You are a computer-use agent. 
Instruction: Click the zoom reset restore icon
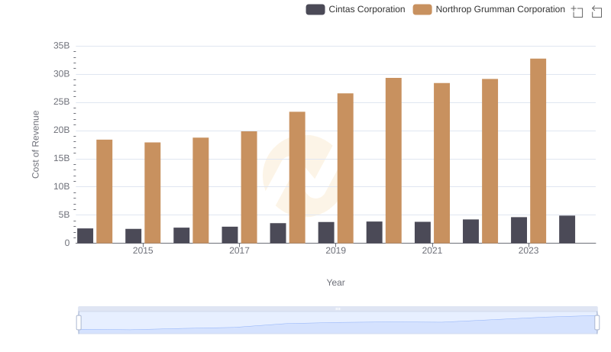[x=596, y=11]
